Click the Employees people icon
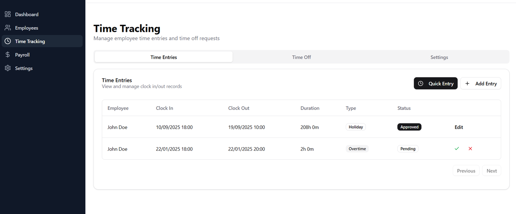This screenshot has height=214, width=516. 8,28
